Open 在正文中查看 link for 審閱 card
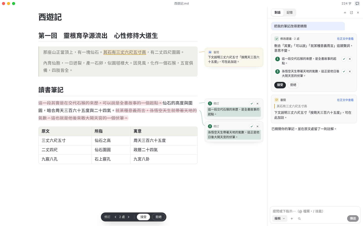Screen dimensions: 363x226 pos(345,100)
